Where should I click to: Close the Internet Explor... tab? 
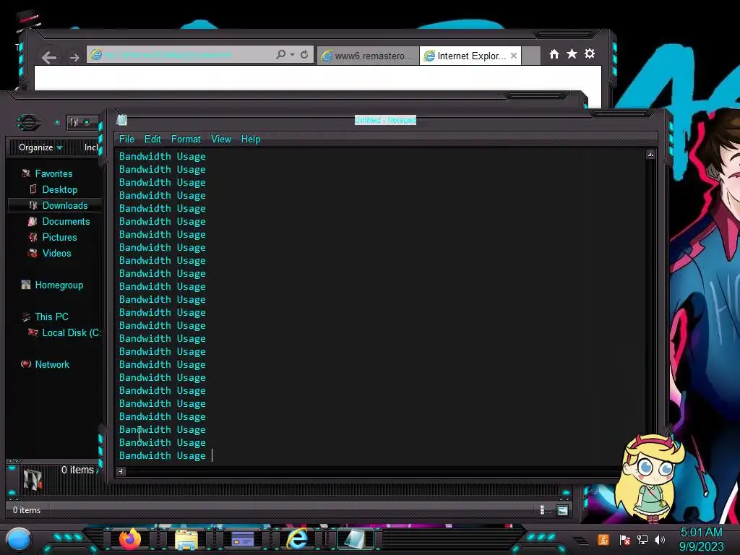pos(514,56)
